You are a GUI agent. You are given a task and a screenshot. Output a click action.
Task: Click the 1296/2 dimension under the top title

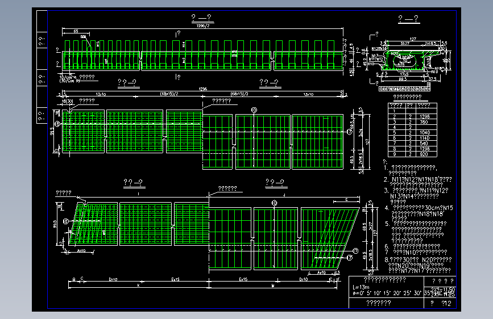[x=203, y=26]
